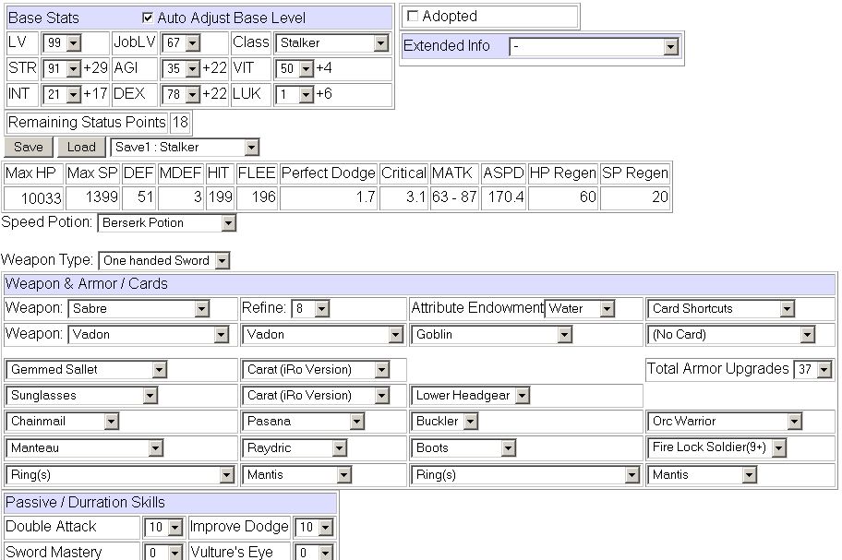Choose save slot Save1 : Stalker
Screen dimensions: 842x560
point(185,147)
